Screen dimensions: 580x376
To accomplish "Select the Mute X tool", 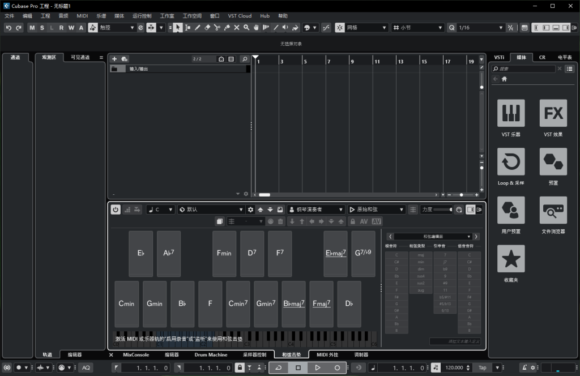I will [x=237, y=28].
